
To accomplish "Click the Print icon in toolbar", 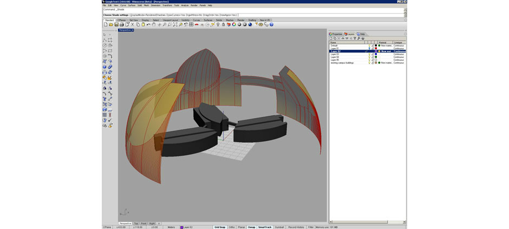I will tap(122, 24).
